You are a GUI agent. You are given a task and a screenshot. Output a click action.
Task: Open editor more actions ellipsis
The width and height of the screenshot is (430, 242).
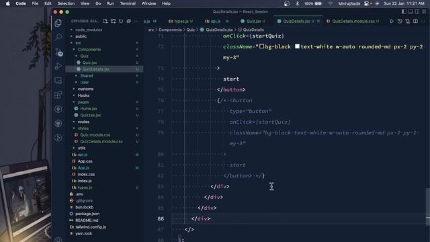coord(423,21)
